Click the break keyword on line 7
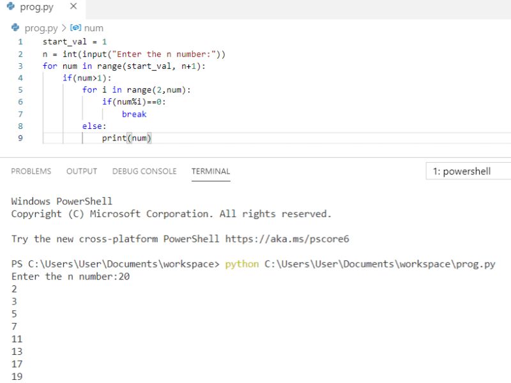Image resolution: width=511 pixels, height=383 pixels. (134, 114)
